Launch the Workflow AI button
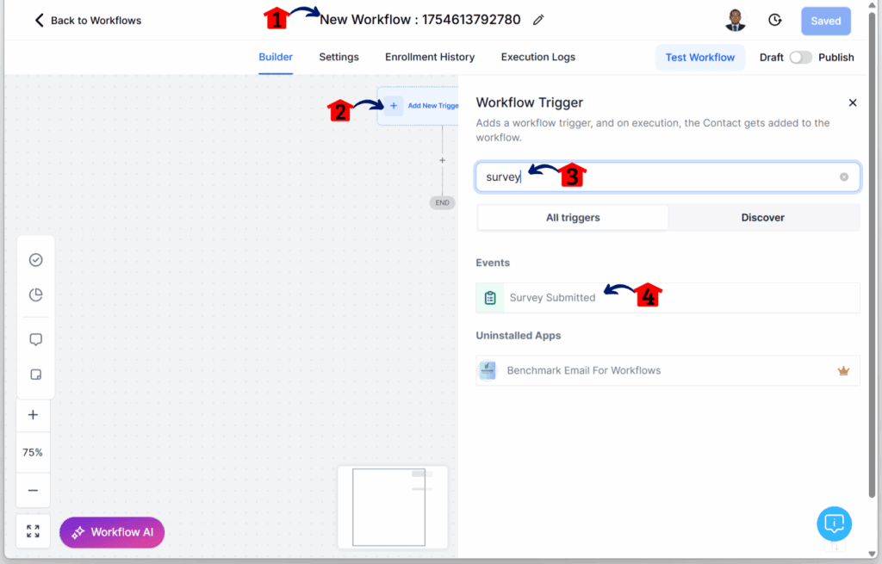 pyautogui.click(x=112, y=532)
